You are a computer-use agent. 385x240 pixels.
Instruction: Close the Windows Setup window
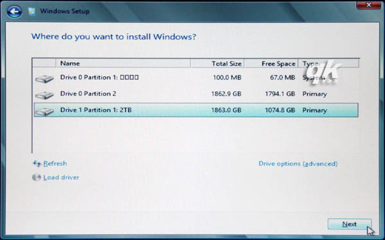coord(368,5)
